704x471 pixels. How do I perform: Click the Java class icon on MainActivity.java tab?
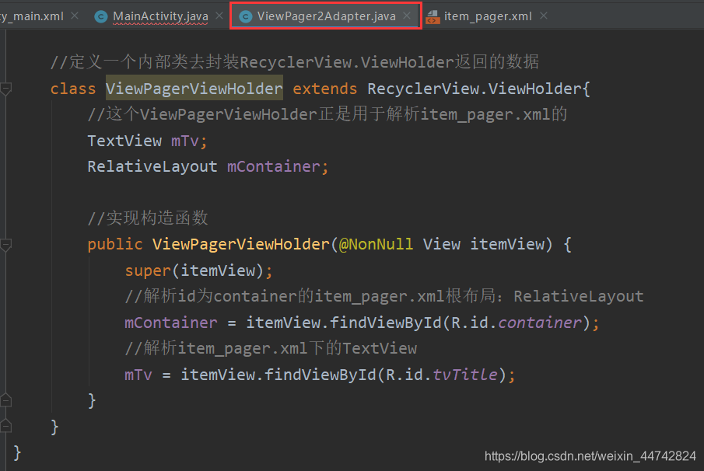pyautogui.click(x=101, y=16)
